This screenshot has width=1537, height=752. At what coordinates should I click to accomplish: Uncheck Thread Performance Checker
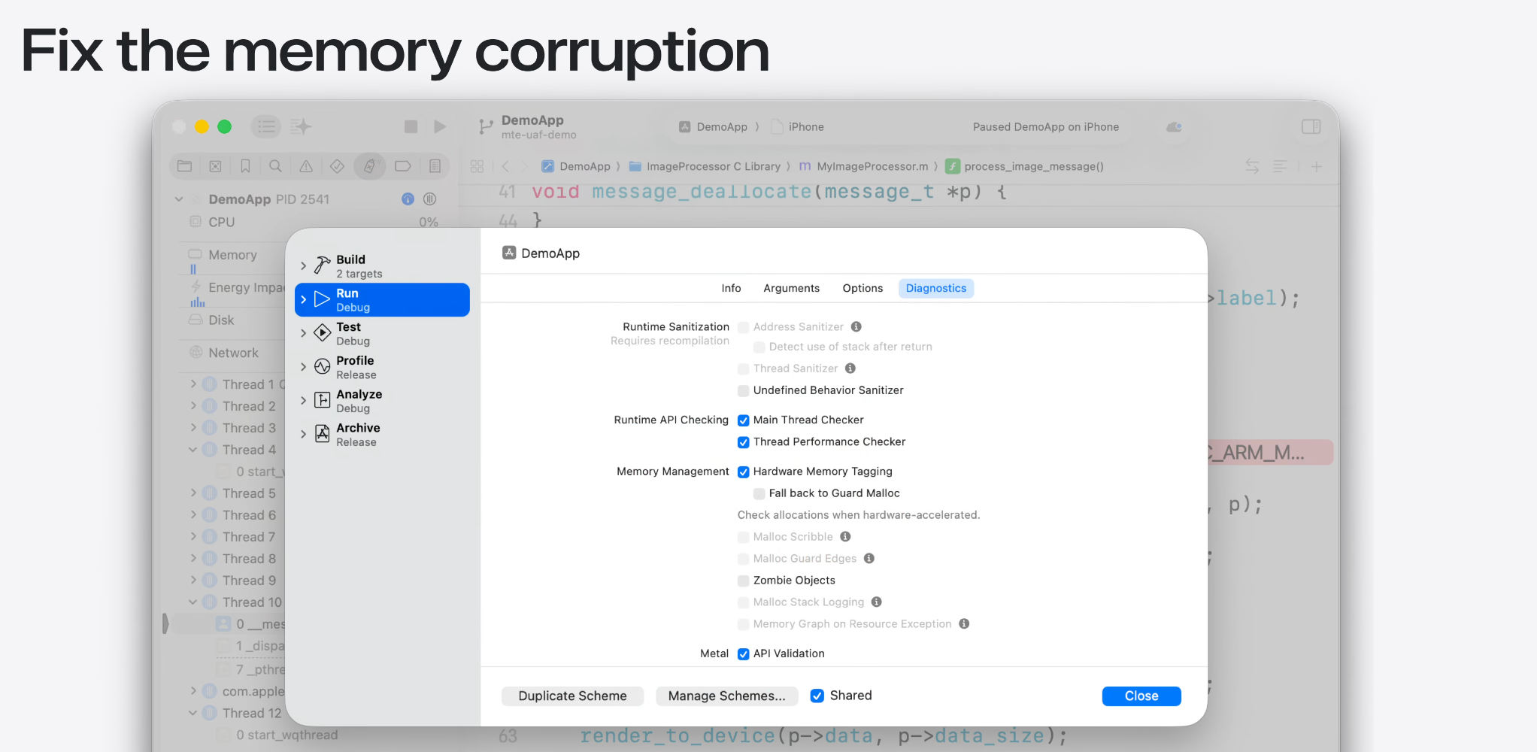coord(743,442)
